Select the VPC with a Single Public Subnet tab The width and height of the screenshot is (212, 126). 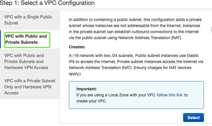pos(28,20)
